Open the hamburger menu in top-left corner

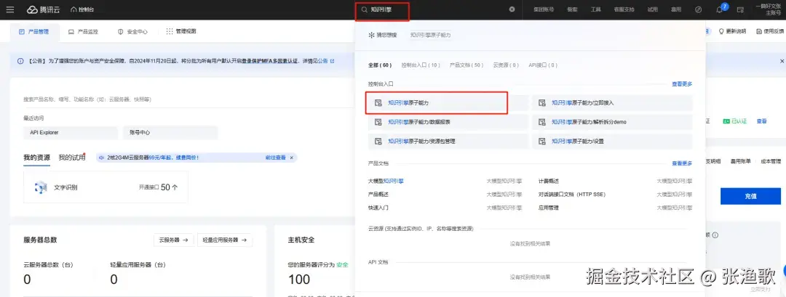click(x=10, y=9)
